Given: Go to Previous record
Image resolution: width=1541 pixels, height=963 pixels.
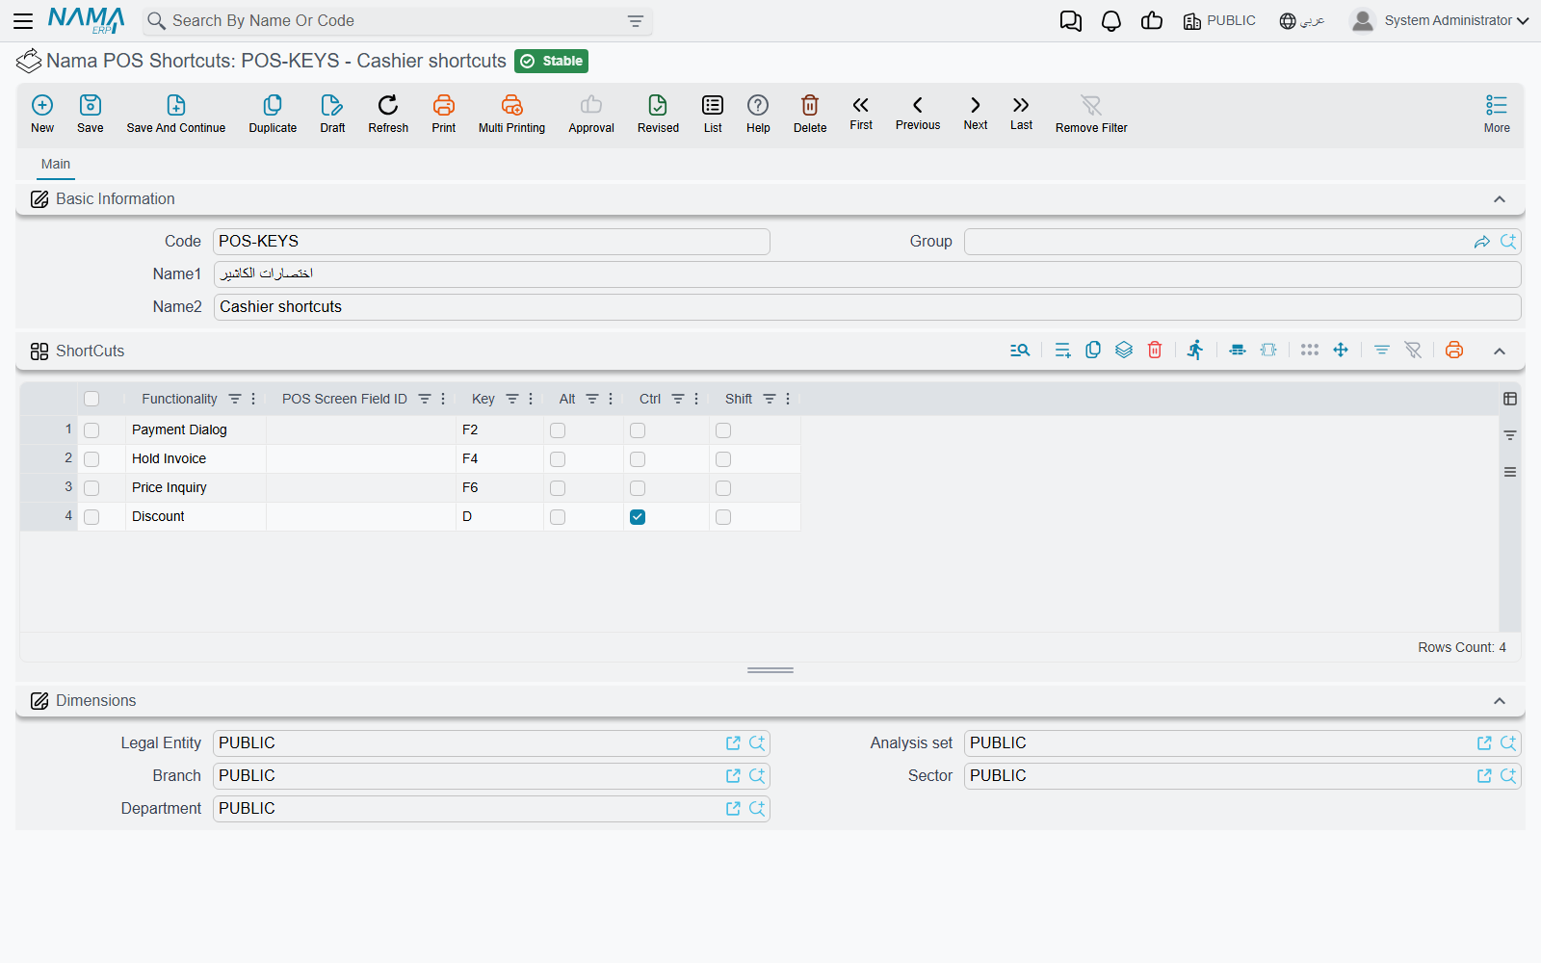Looking at the screenshot, I should pyautogui.click(x=918, y=113).
